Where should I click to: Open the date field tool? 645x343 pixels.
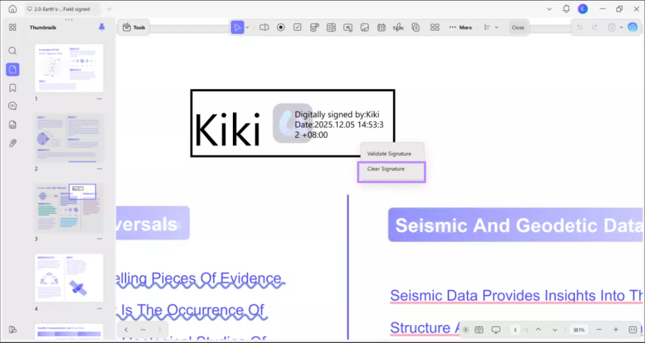coord(381,27)
